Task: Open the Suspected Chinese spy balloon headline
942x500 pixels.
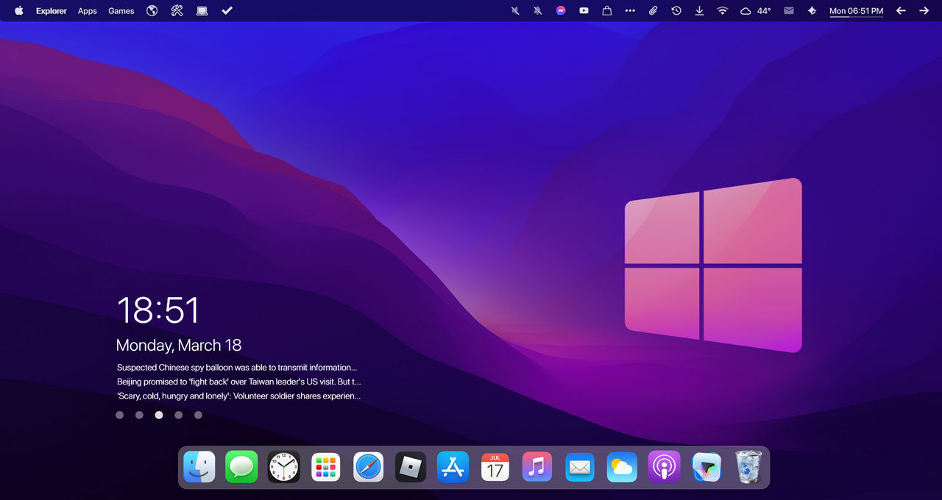Action: [237, 368]
